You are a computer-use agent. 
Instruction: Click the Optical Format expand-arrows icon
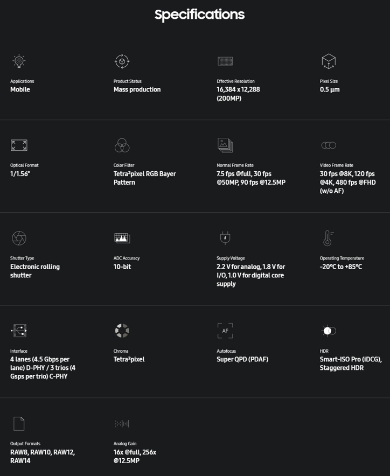click(x=19, y=145)
